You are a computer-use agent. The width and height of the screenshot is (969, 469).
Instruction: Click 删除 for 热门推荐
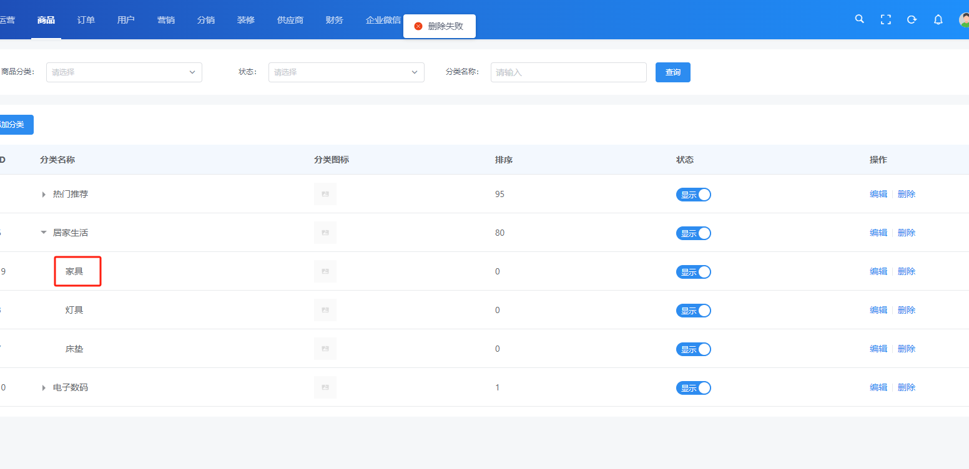(x=907, y=194)
